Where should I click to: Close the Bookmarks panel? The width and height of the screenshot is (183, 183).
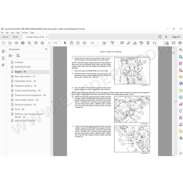[x=46, y=49]
